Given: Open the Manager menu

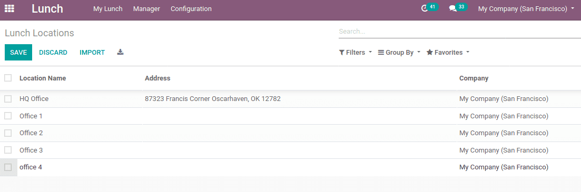Looking at the screenshot, I should tap(146, 8).
